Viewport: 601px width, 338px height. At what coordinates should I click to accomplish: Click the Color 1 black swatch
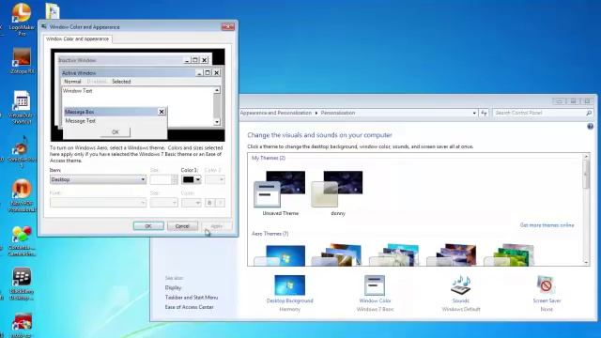point(188,179)
